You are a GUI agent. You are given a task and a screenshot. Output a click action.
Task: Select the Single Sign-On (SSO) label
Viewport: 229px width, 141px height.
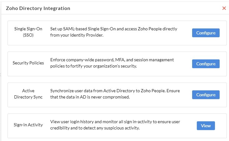tap(28, 32)
